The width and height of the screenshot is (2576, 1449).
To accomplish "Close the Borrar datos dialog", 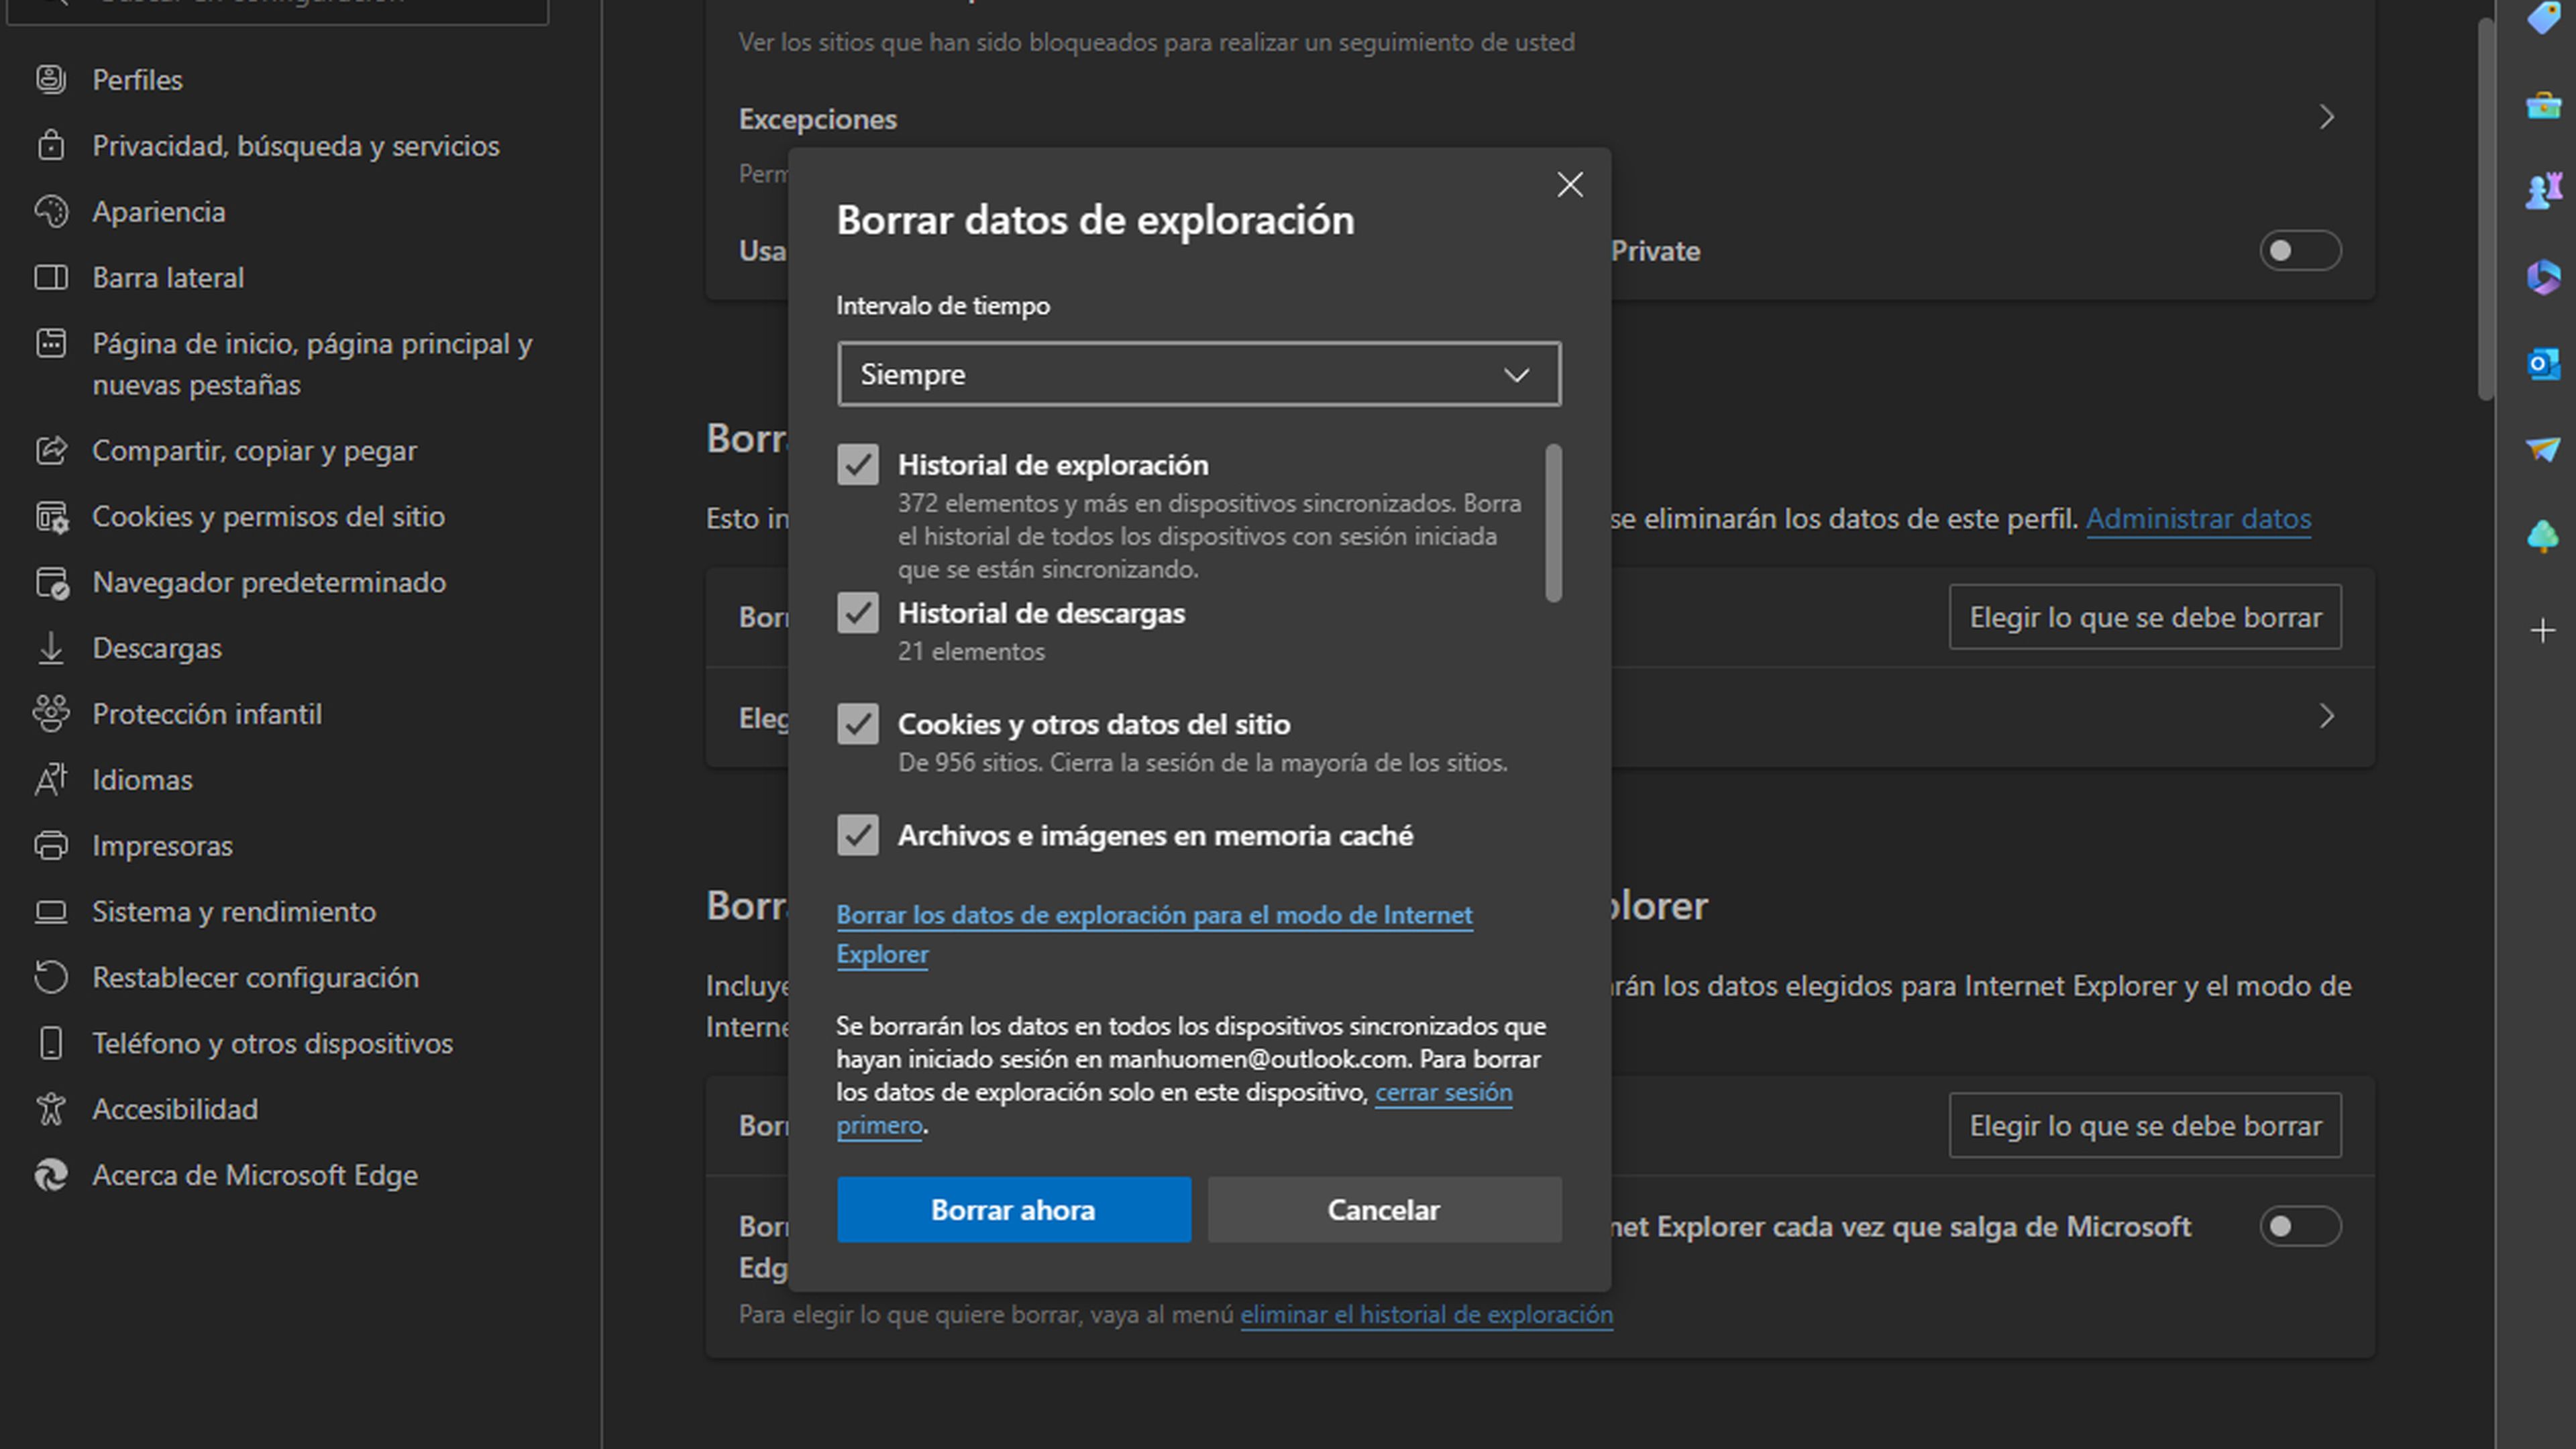I will pyautogui.click(x=1569, y=185).
